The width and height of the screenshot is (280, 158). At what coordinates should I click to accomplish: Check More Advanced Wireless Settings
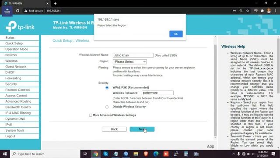click(91, 115)
